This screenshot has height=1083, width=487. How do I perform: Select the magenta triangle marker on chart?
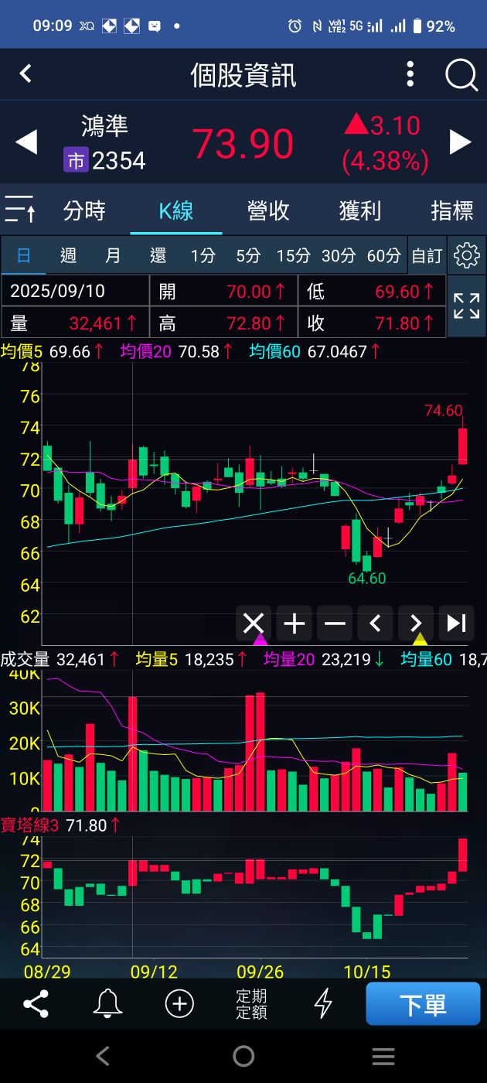point(261,639)
